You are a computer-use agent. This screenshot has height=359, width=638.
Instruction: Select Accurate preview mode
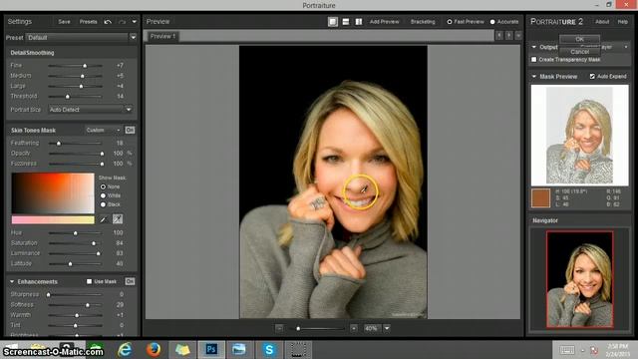pyautogui.click(x=492, y=22)
